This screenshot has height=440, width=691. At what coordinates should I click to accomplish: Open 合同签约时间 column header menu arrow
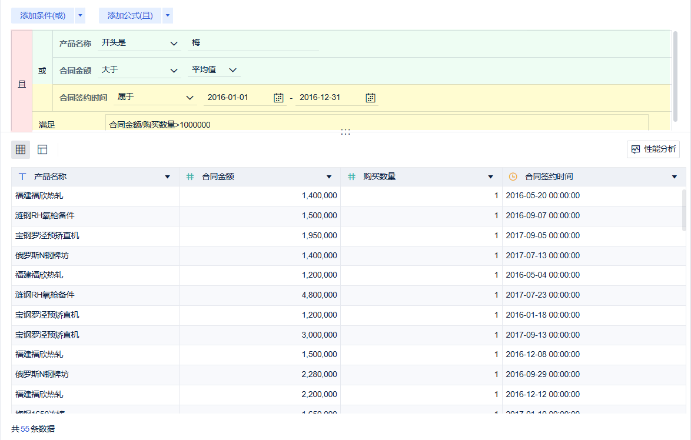coord(675,177)
